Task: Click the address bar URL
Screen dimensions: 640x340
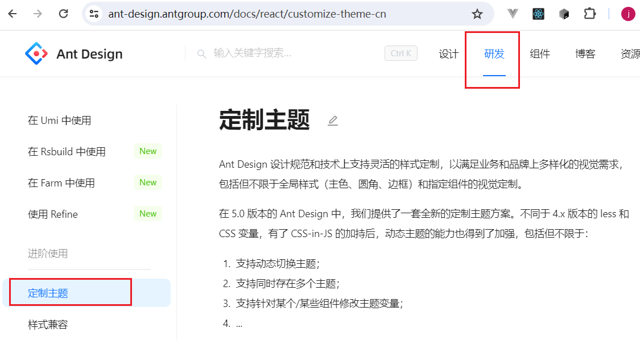Action: pos(247,14)
